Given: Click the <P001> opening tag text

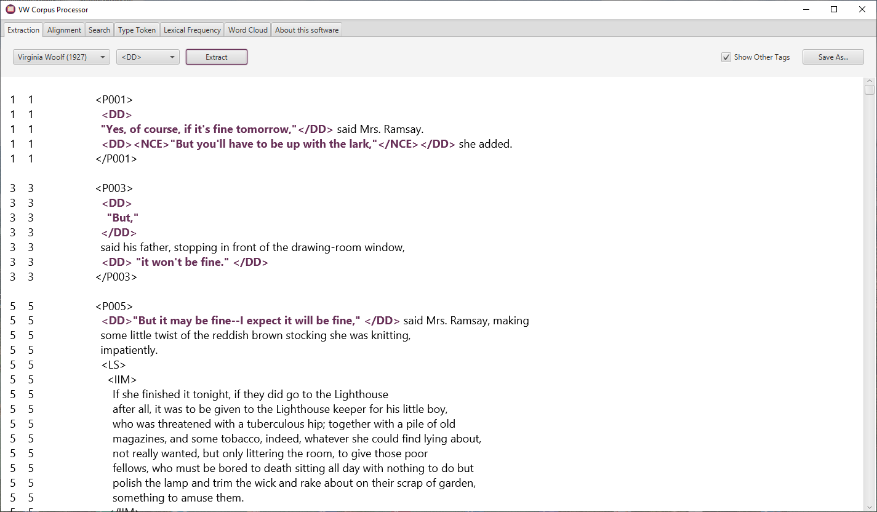Looking at the screenshot, I should (114, 100).
